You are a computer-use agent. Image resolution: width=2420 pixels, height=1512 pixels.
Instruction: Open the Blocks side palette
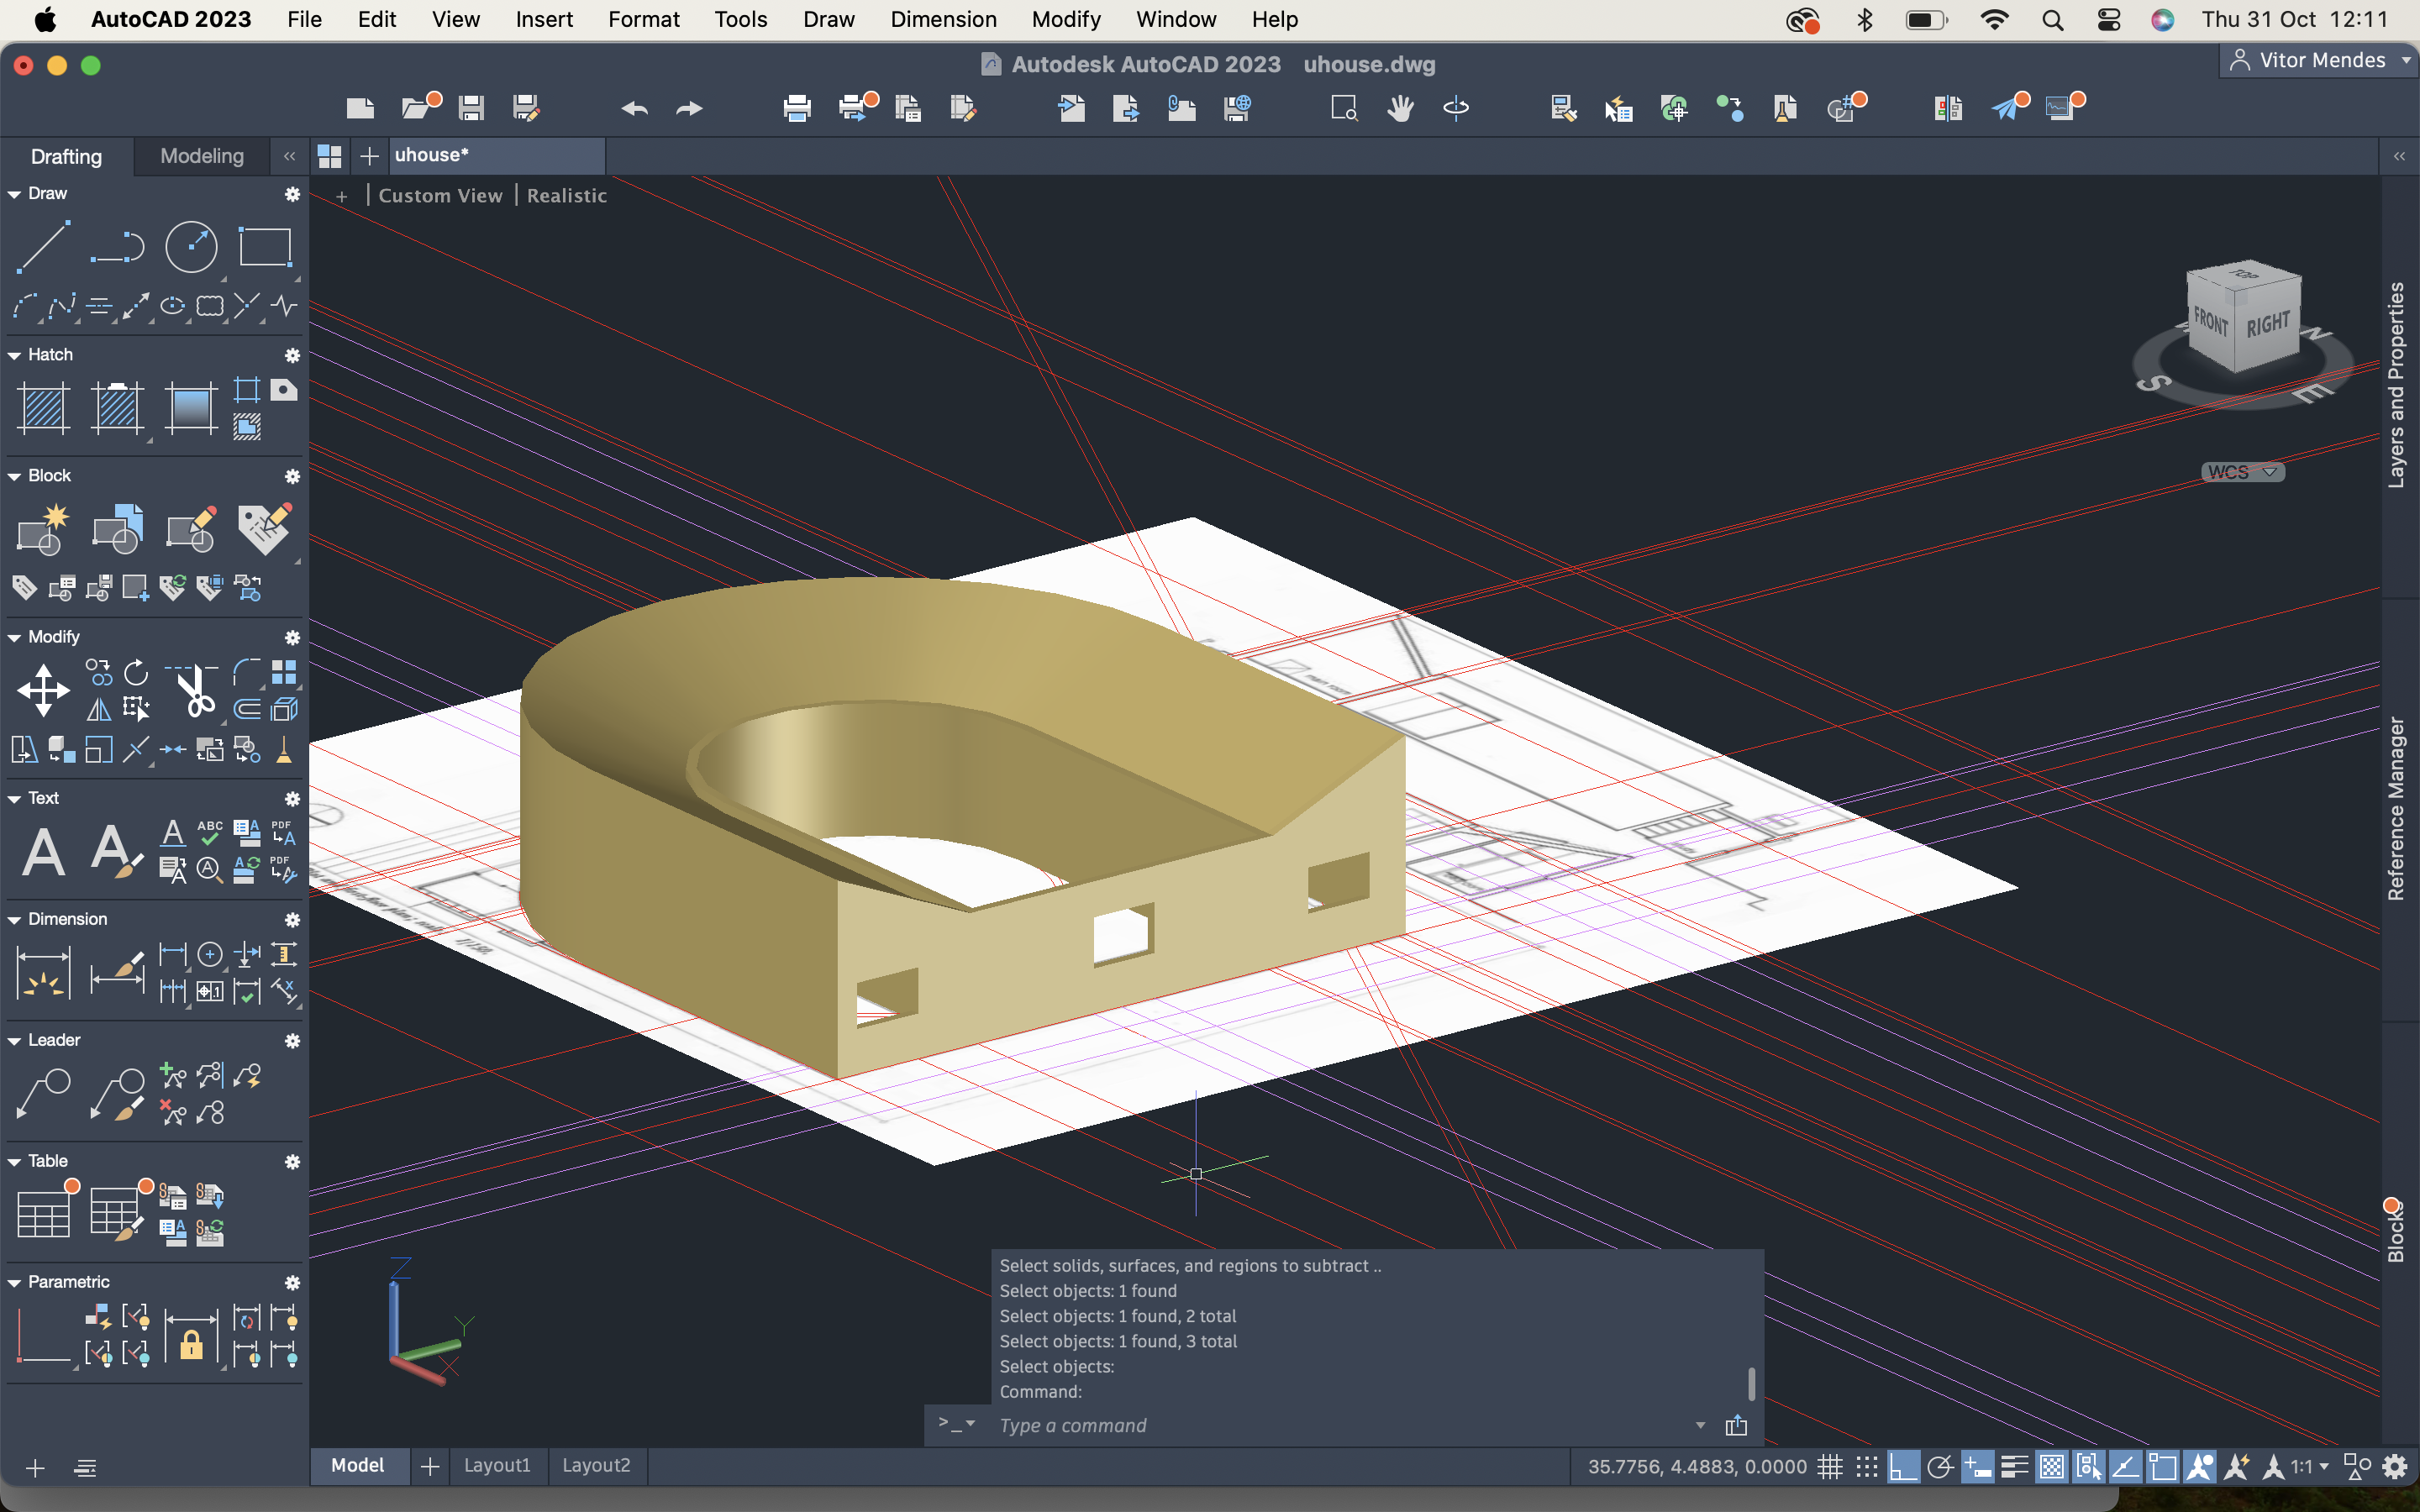2396,1232
